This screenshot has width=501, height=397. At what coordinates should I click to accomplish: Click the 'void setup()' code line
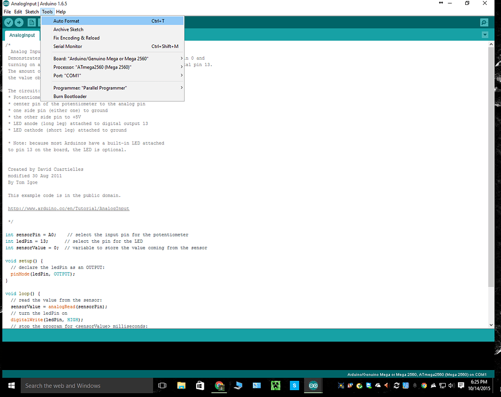click(24, 261)
